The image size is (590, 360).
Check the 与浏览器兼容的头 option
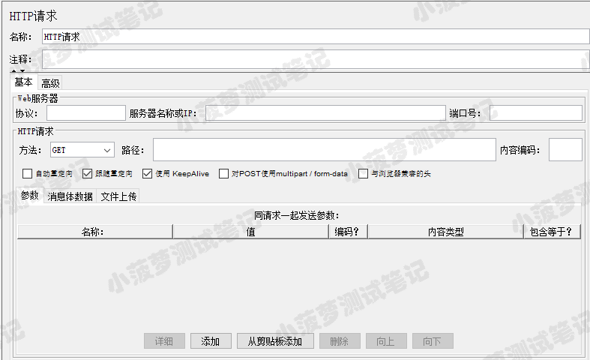tap(364, 174)
